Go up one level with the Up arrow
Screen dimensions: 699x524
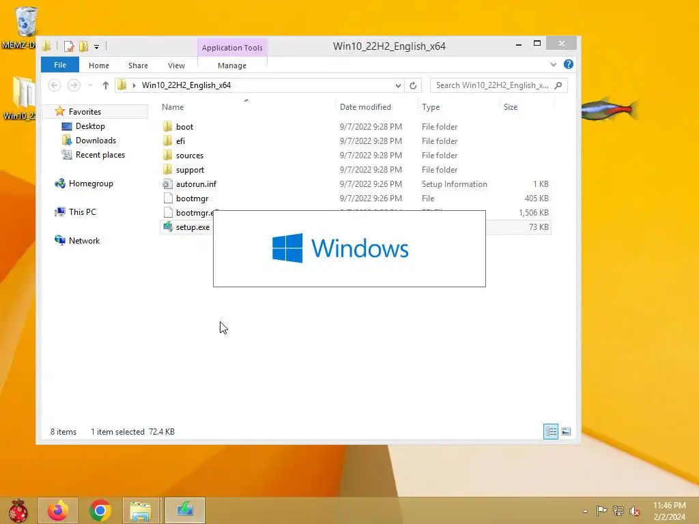click(x=105, y=85)
